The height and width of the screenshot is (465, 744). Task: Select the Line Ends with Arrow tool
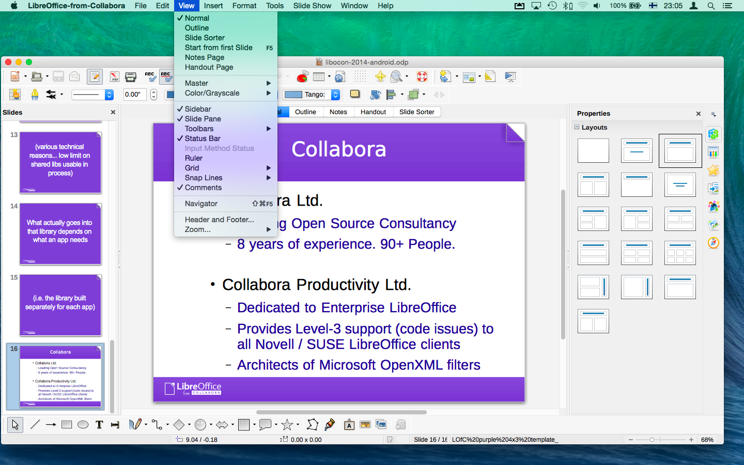[x=51, y=425]
